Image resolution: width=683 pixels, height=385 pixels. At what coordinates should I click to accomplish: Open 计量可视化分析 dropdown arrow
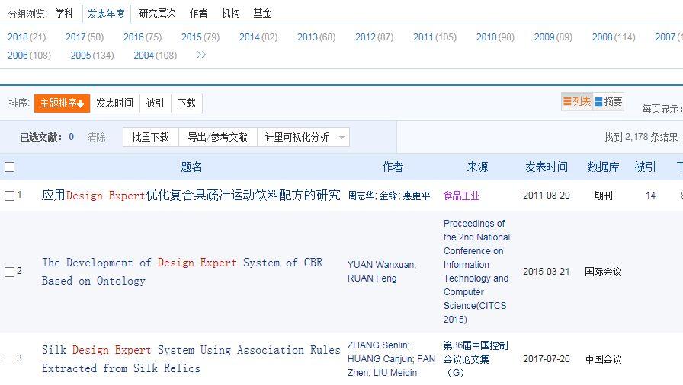[341, 138]
